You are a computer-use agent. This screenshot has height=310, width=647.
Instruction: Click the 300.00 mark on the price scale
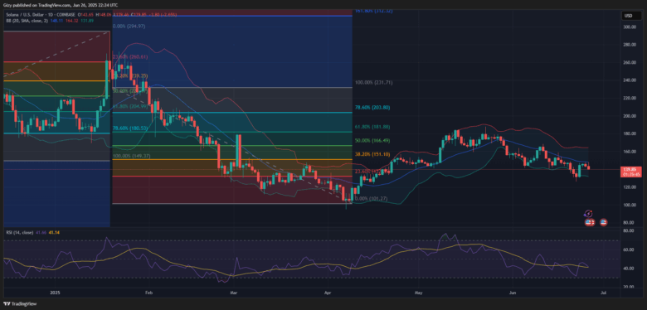point(629,27)
